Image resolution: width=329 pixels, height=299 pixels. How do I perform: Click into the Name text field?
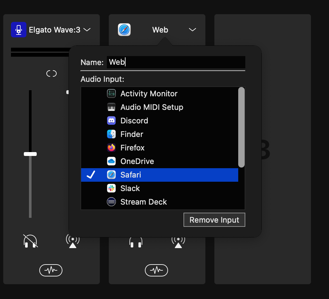pyautogui.click(x=176, y=62)
